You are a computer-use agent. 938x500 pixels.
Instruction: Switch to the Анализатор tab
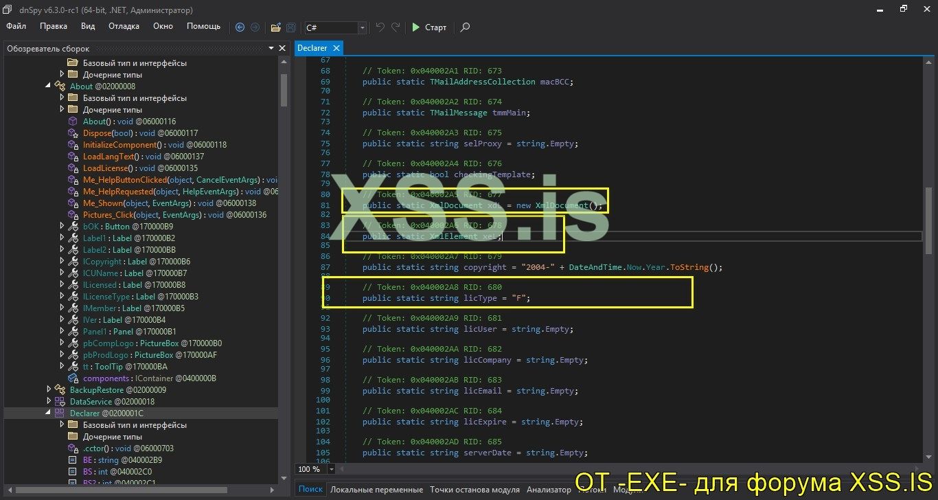click(x=549, y=490)
